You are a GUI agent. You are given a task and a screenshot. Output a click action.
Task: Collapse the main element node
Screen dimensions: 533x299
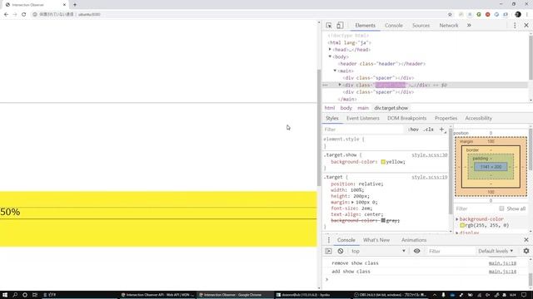pyautogui.click(x=335, y=71)
